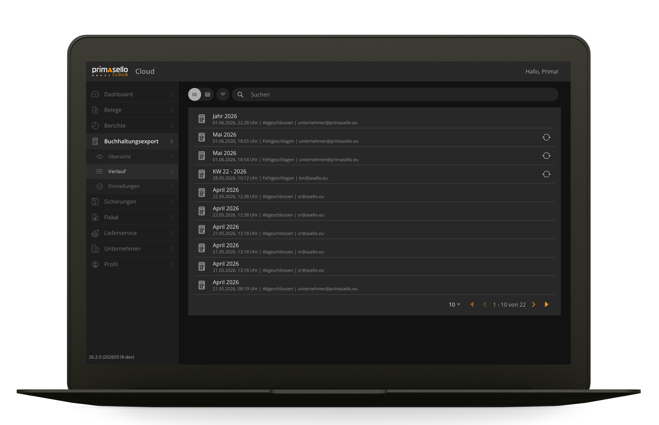659x425 pixels.
Task: Expand the Sicherungen chevron arrow
Action: point(172,201)
